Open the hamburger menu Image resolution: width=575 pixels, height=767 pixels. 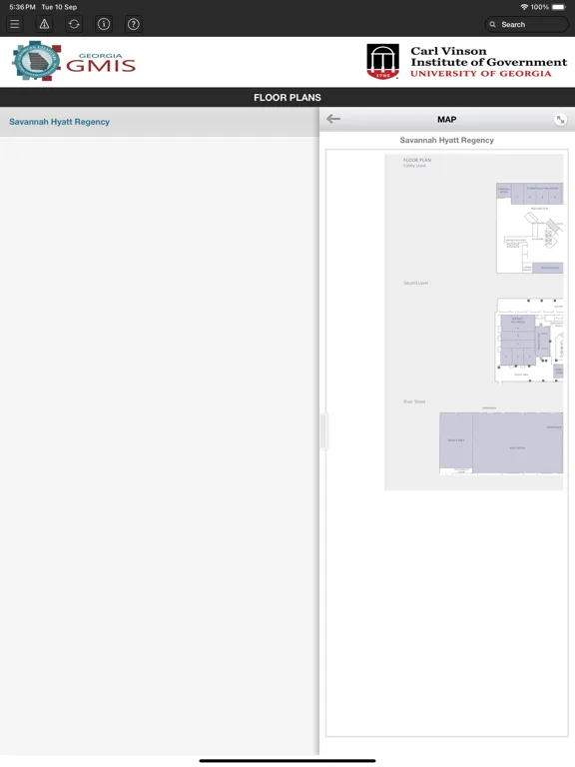(15, 24)
